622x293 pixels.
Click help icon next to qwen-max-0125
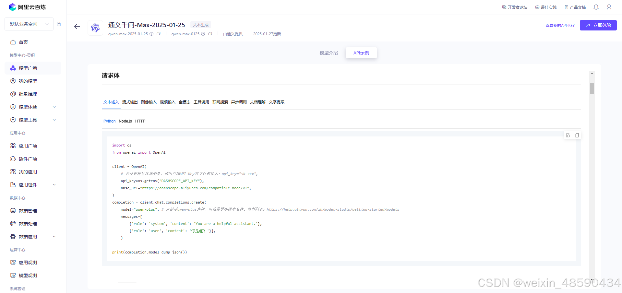click(203, 34)
